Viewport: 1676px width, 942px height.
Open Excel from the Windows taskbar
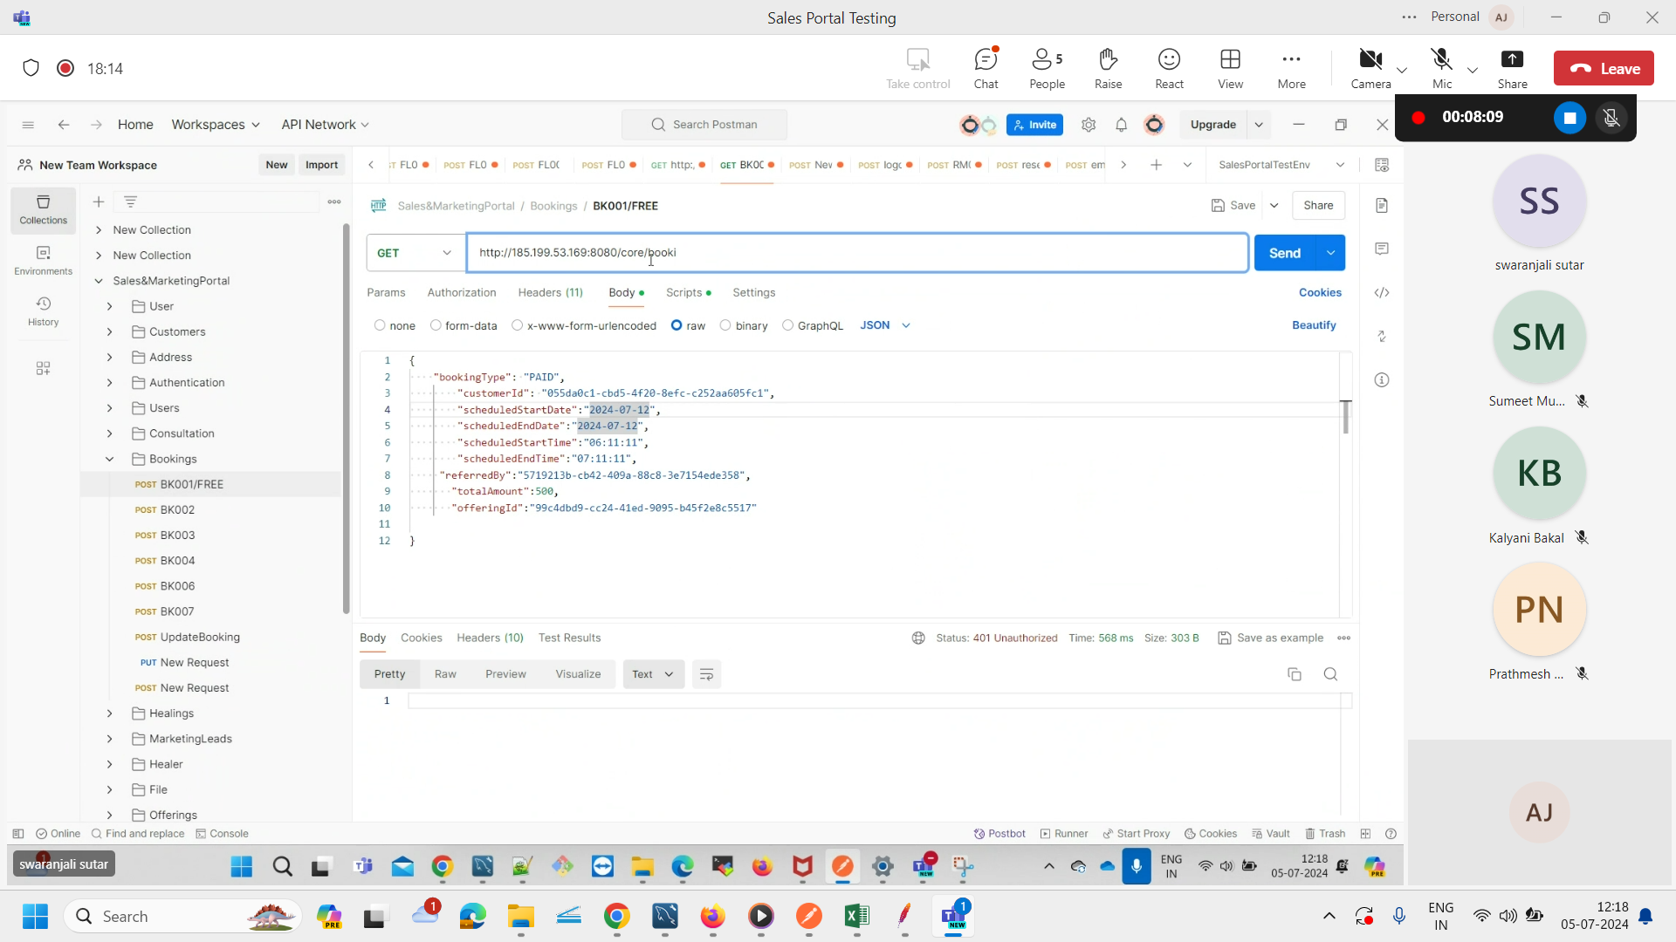coord(856,916)
